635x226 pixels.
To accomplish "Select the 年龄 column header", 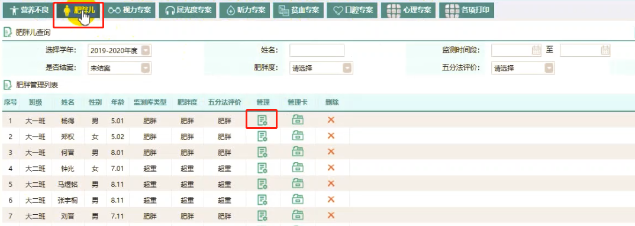I will [117, 102].
